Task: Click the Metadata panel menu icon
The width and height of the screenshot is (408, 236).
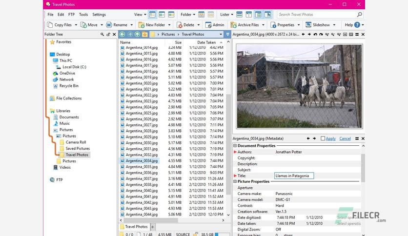Action: (x=357, y=138)
